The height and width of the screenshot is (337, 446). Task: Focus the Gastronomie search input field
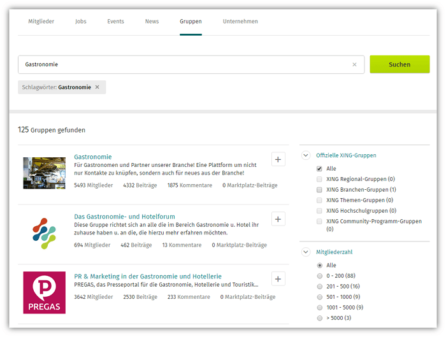coord(185,64)
